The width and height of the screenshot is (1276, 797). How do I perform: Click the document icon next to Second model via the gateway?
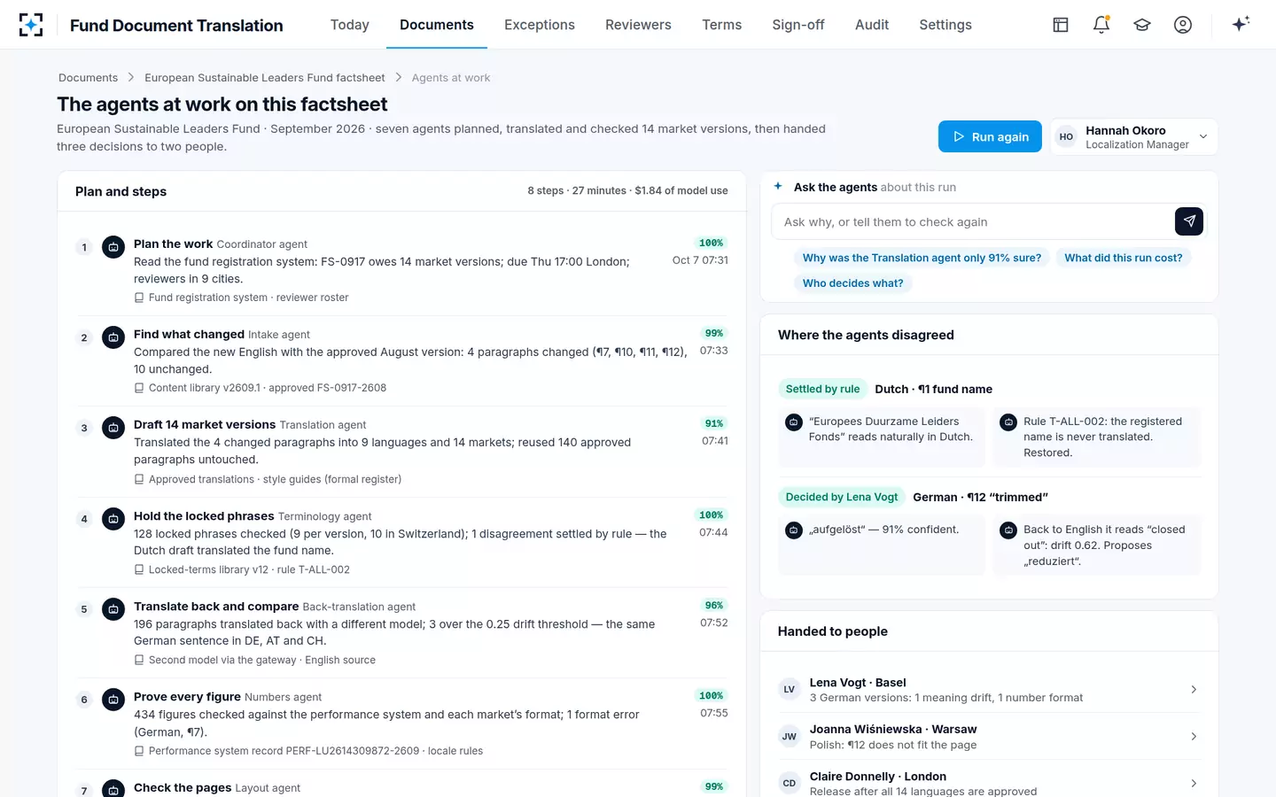(139, 660)
